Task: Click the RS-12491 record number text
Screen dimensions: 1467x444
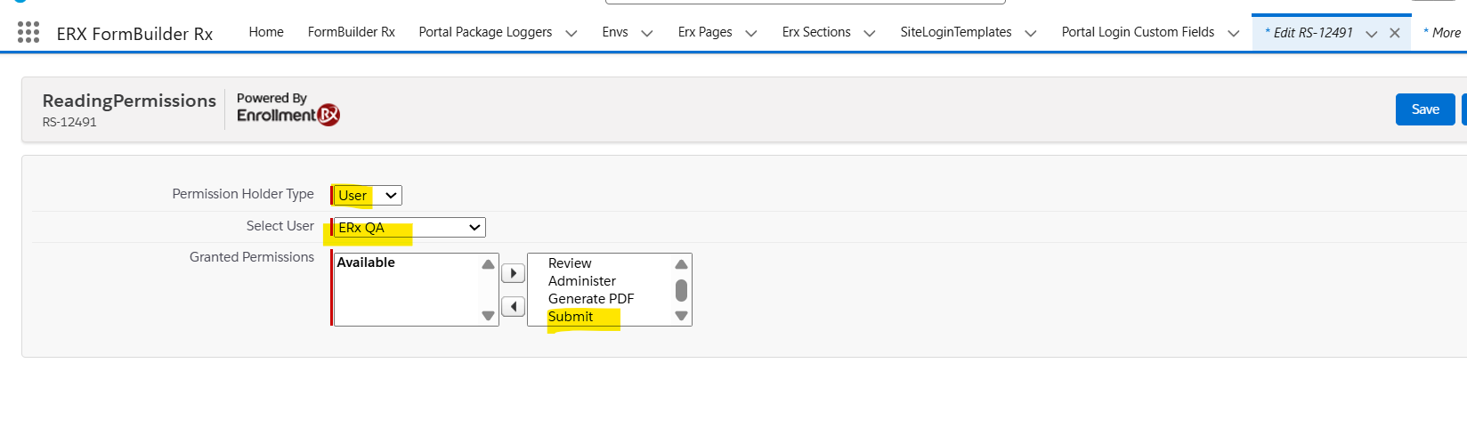Action: click(x=69, y=122)
